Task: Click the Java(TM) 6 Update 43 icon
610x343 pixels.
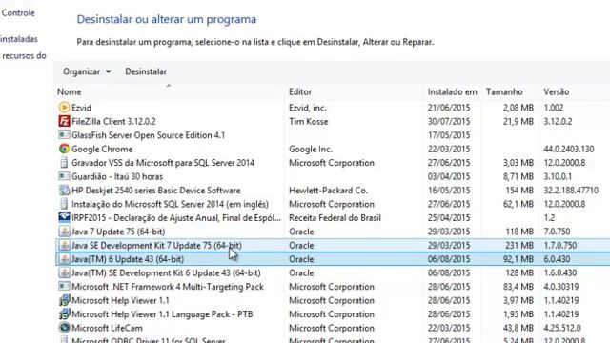Action: tap(64, 259)
